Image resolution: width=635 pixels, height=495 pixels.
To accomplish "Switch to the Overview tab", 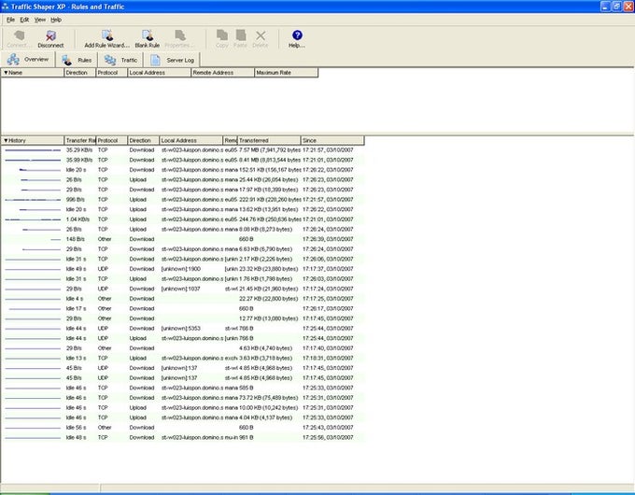I will click(28, 60).
